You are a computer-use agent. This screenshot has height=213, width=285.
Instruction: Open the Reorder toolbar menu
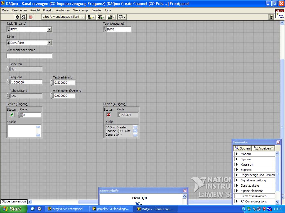point(122,17)
